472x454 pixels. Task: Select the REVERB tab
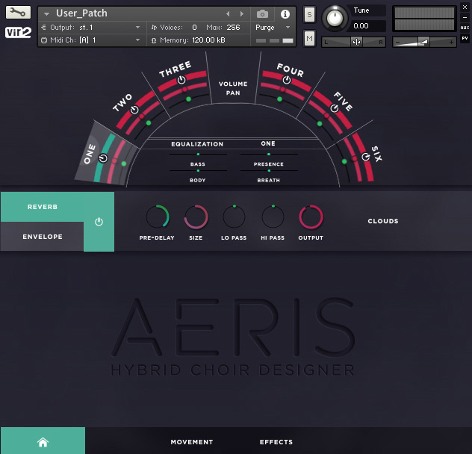point(43,207)
